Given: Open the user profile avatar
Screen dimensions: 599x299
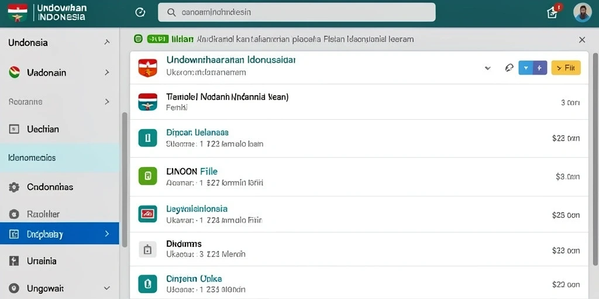Looking at the screenshot, I should pos(582,13).
